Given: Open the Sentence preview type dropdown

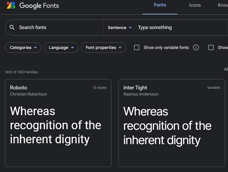Looking at the screenshot, I should pyautogui.click(x=120, y=28).
